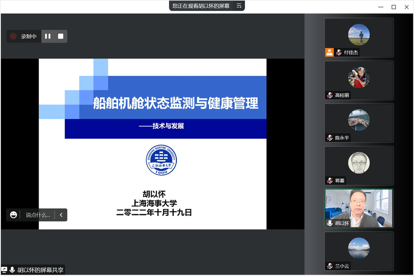Open the emoji reaction picker
This screenshot has width=414, height=276.
pyautogui.click(x=14, y=215)
